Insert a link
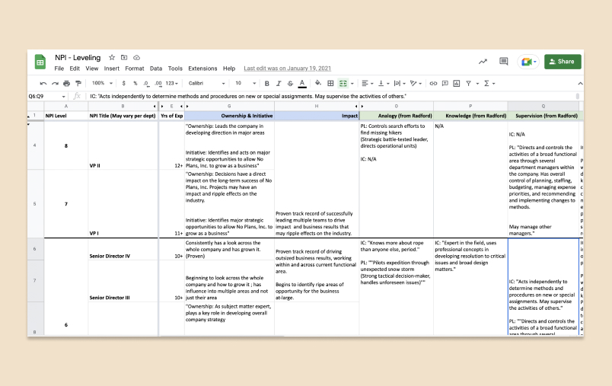This screenshot has width=612, height=386. (x=433, y=83)
